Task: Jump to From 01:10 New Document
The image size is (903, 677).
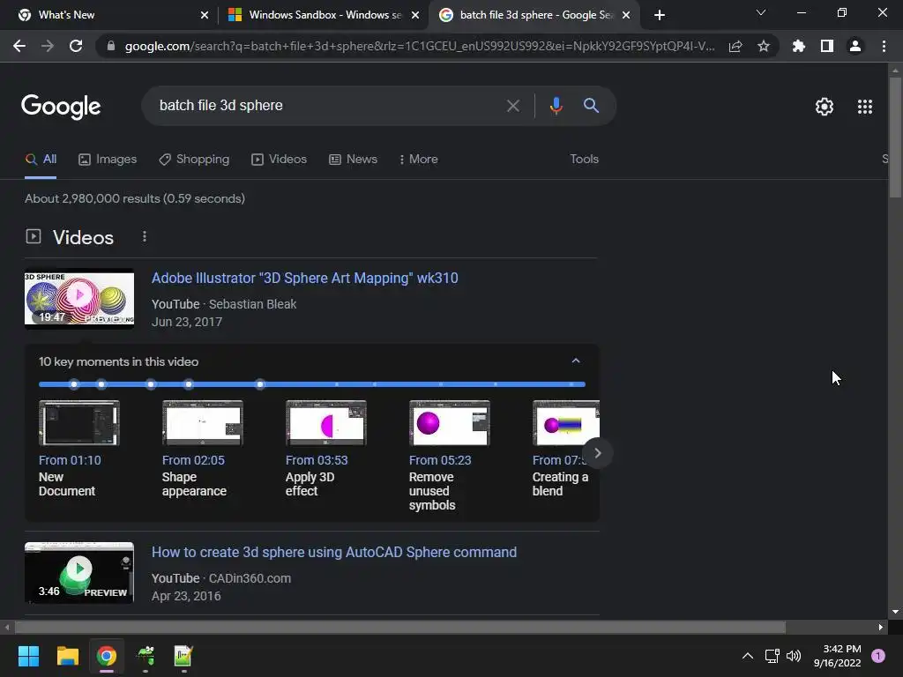Action: click(x=78, y=449)
